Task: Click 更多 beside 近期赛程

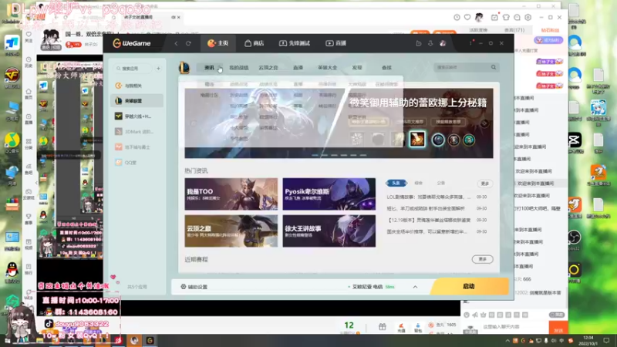Action: click(x=483, y=259)
